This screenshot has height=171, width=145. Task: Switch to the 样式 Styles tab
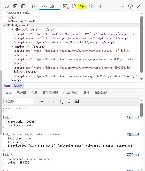point(8,93)
